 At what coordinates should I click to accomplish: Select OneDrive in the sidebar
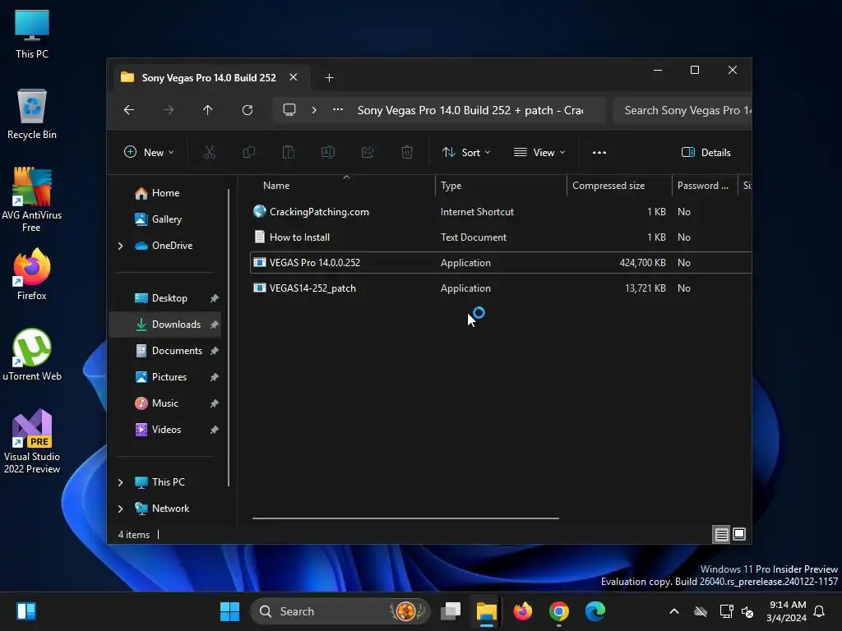pyautogui.click(x=172, y=245)
